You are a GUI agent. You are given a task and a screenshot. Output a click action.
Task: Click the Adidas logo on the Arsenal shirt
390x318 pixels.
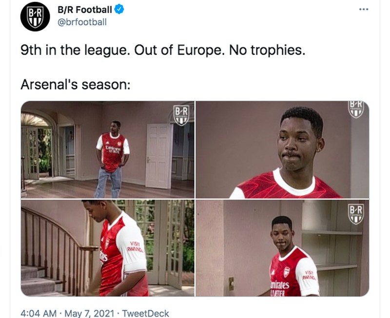click(107, 142)
